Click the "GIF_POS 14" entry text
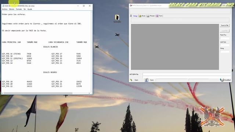The image size is (235, 132). [x=7, y=63]
